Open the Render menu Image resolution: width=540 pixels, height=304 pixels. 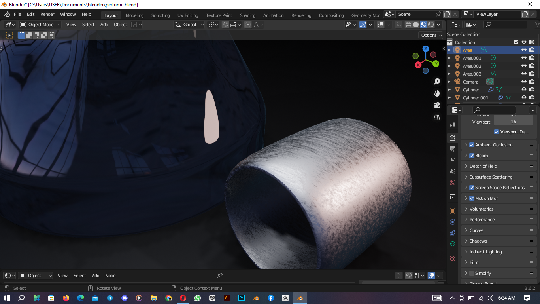coord(47,14)
